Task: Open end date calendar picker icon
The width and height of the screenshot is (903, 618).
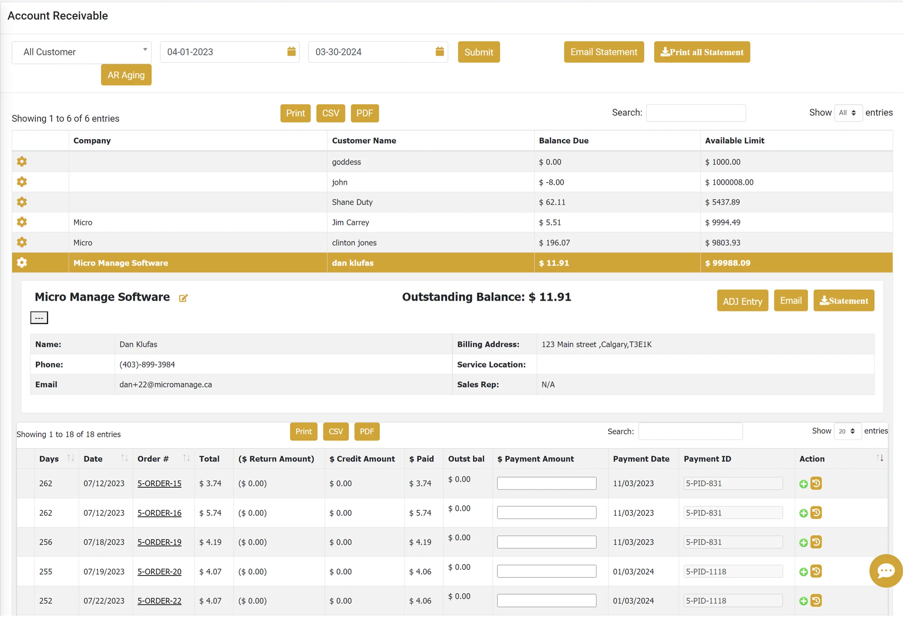Action: pos(439,52)
